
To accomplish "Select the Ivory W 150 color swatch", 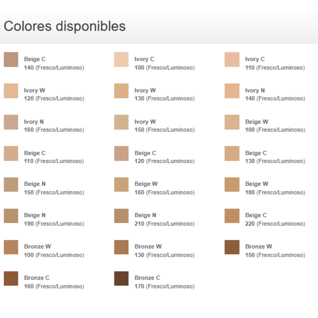I will (x=121, y=122).
